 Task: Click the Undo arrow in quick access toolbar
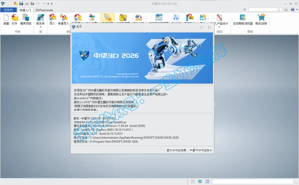coord(38,3)
